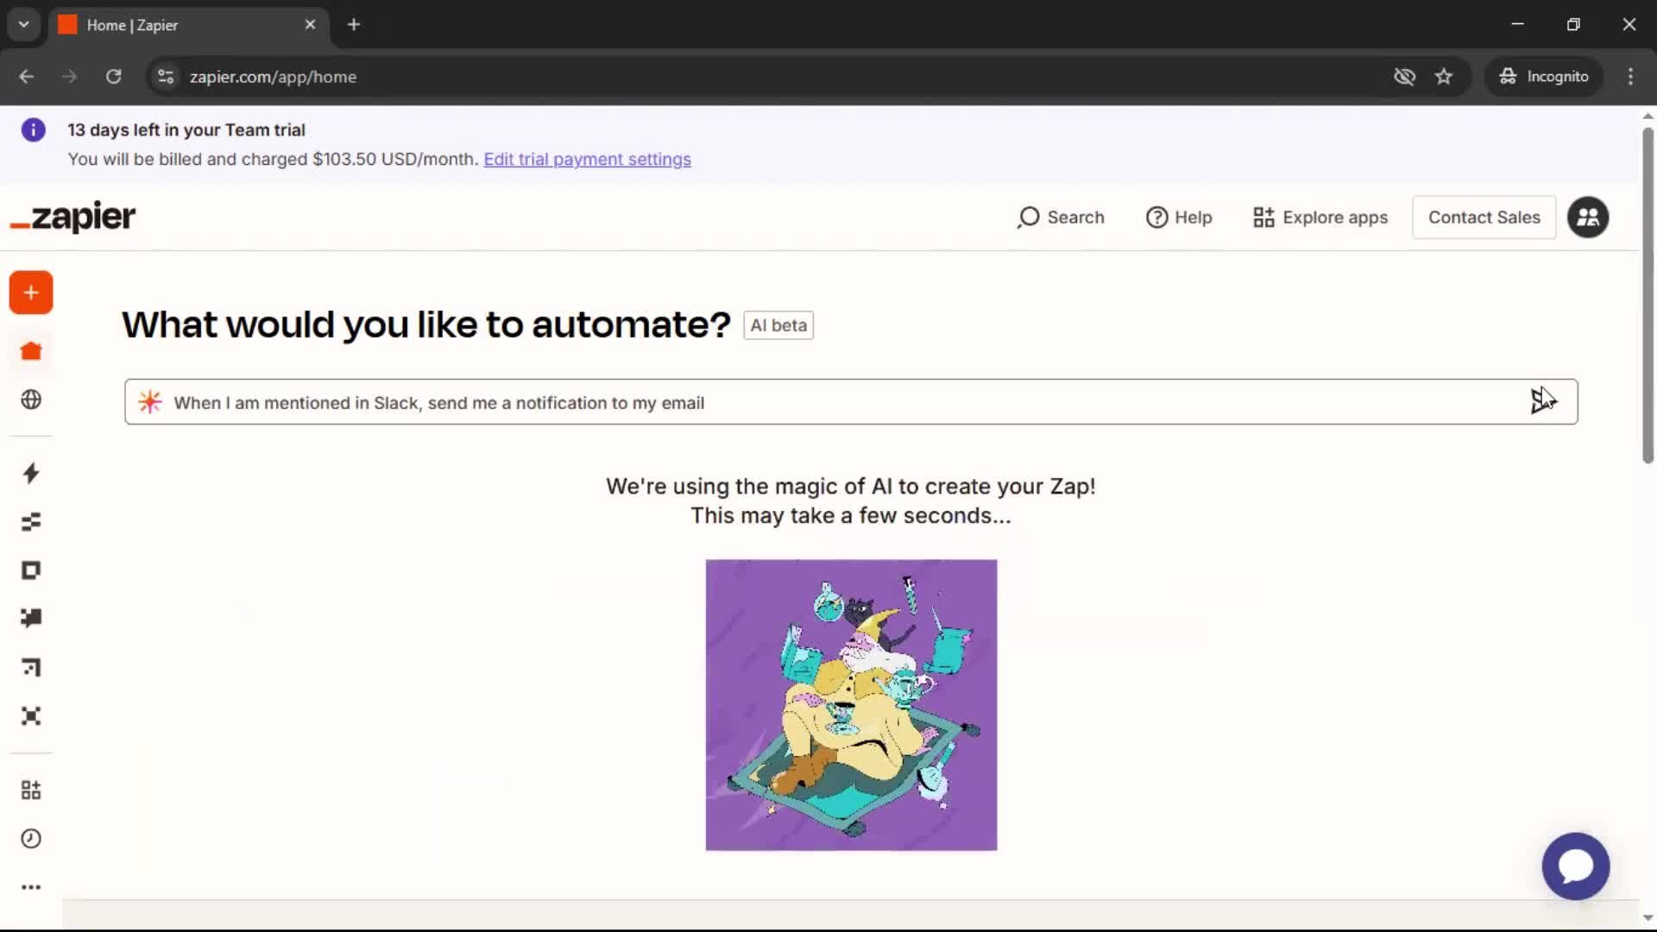Open a new browser tab
1657x932 pixels.
(x=354, y=25)
